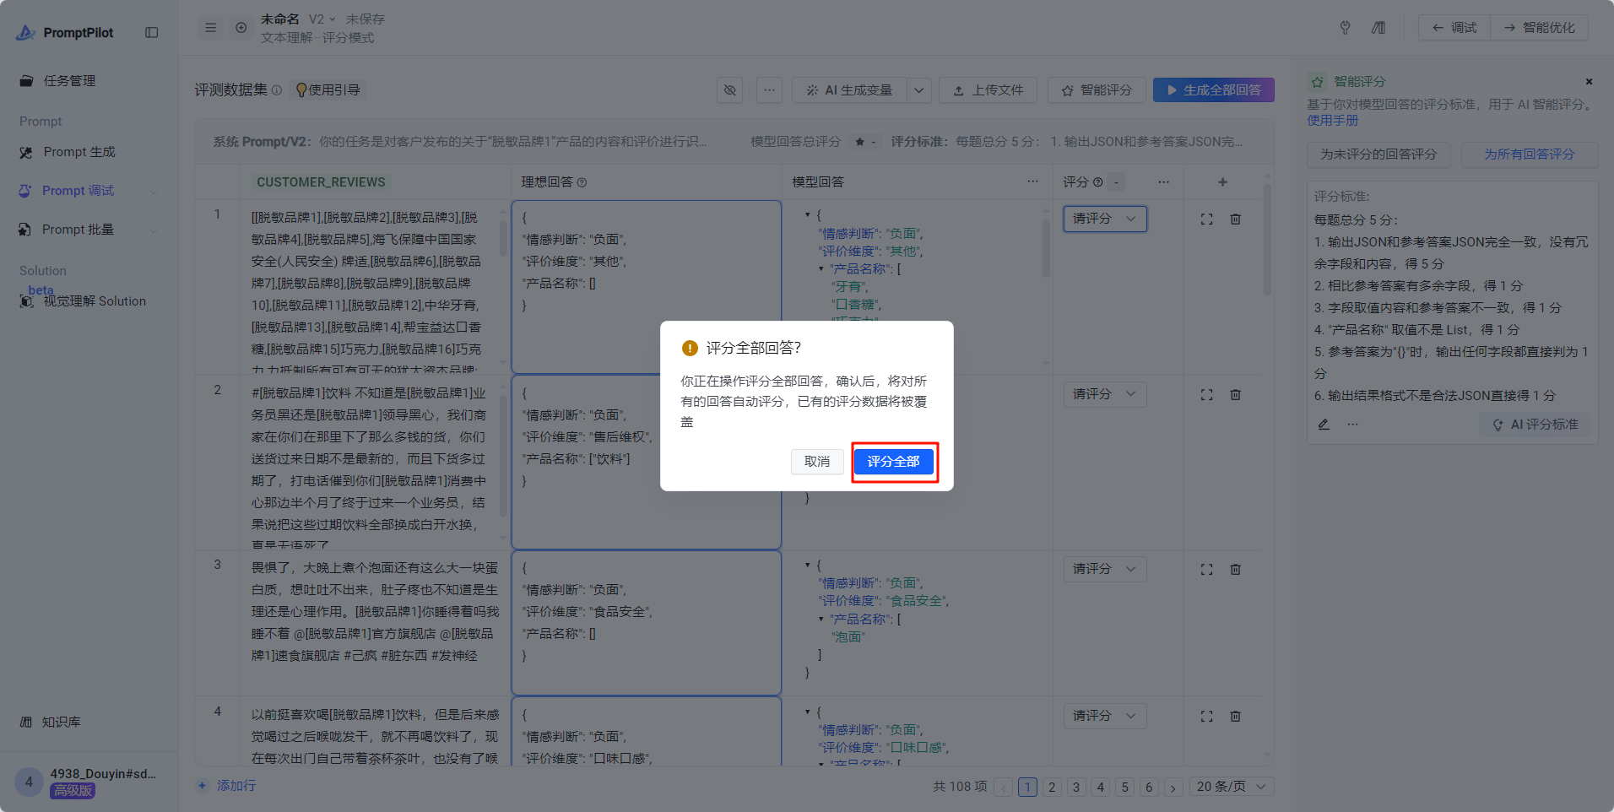Click the circled plus new-task icon in the header
The width and height of the screenshot is (1614, 812).
tap(241, 28)
